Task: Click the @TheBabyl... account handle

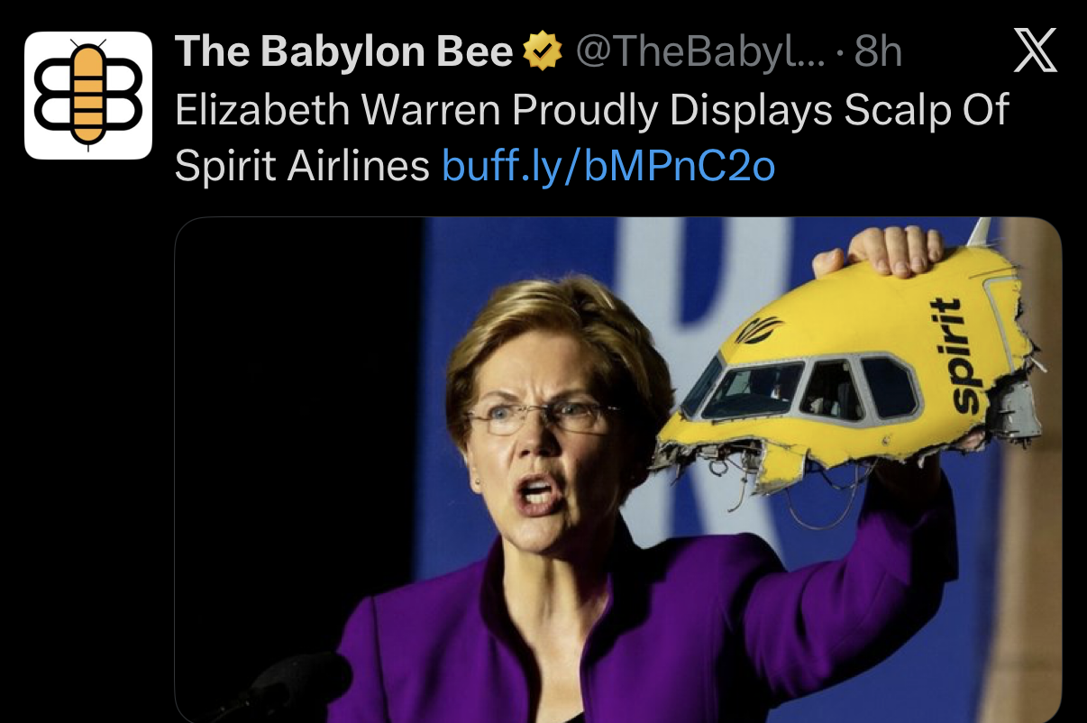Action: pyautogui.click(x=699, y=52)
